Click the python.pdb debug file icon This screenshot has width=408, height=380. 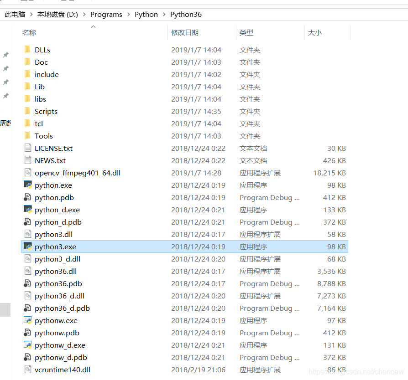[27, 197]
